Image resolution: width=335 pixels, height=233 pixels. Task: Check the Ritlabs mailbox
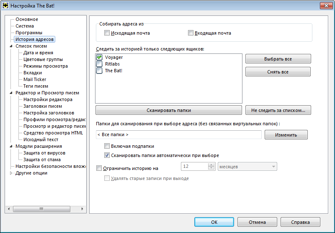(x=99, y=64)
